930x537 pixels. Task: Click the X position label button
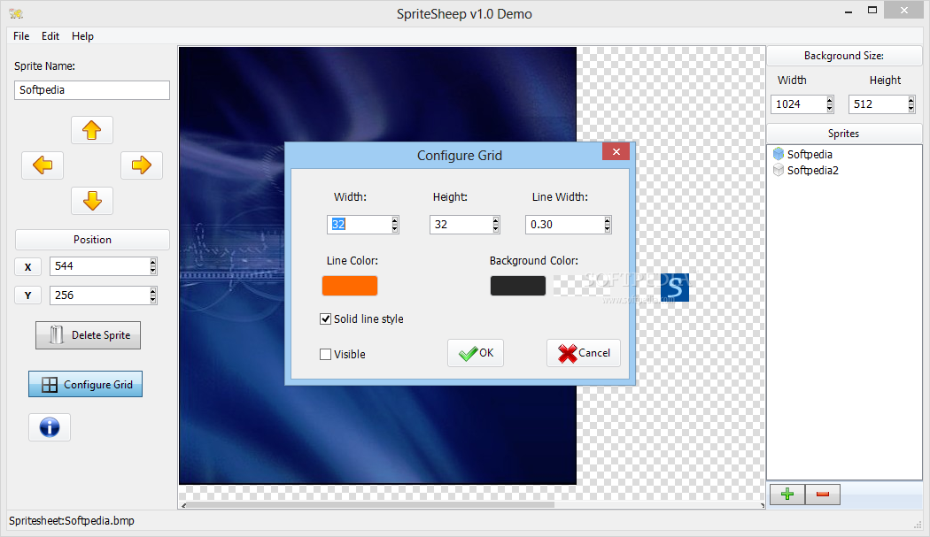(27, 266)
